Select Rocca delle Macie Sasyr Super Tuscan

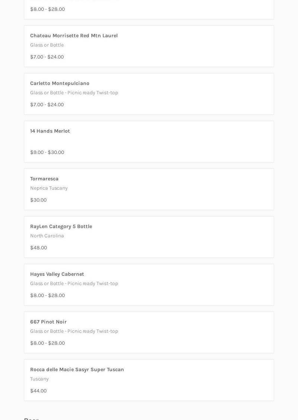77,370
